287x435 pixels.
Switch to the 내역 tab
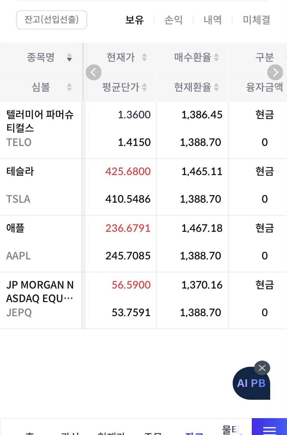coord(213,20)
